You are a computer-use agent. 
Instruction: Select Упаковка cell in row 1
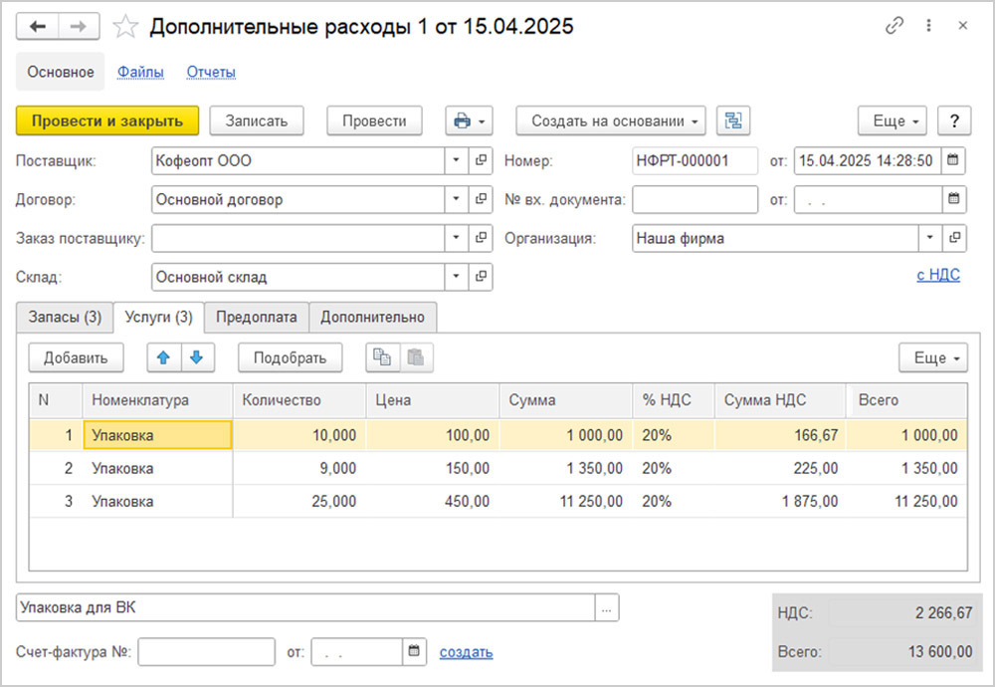[157, 435]
